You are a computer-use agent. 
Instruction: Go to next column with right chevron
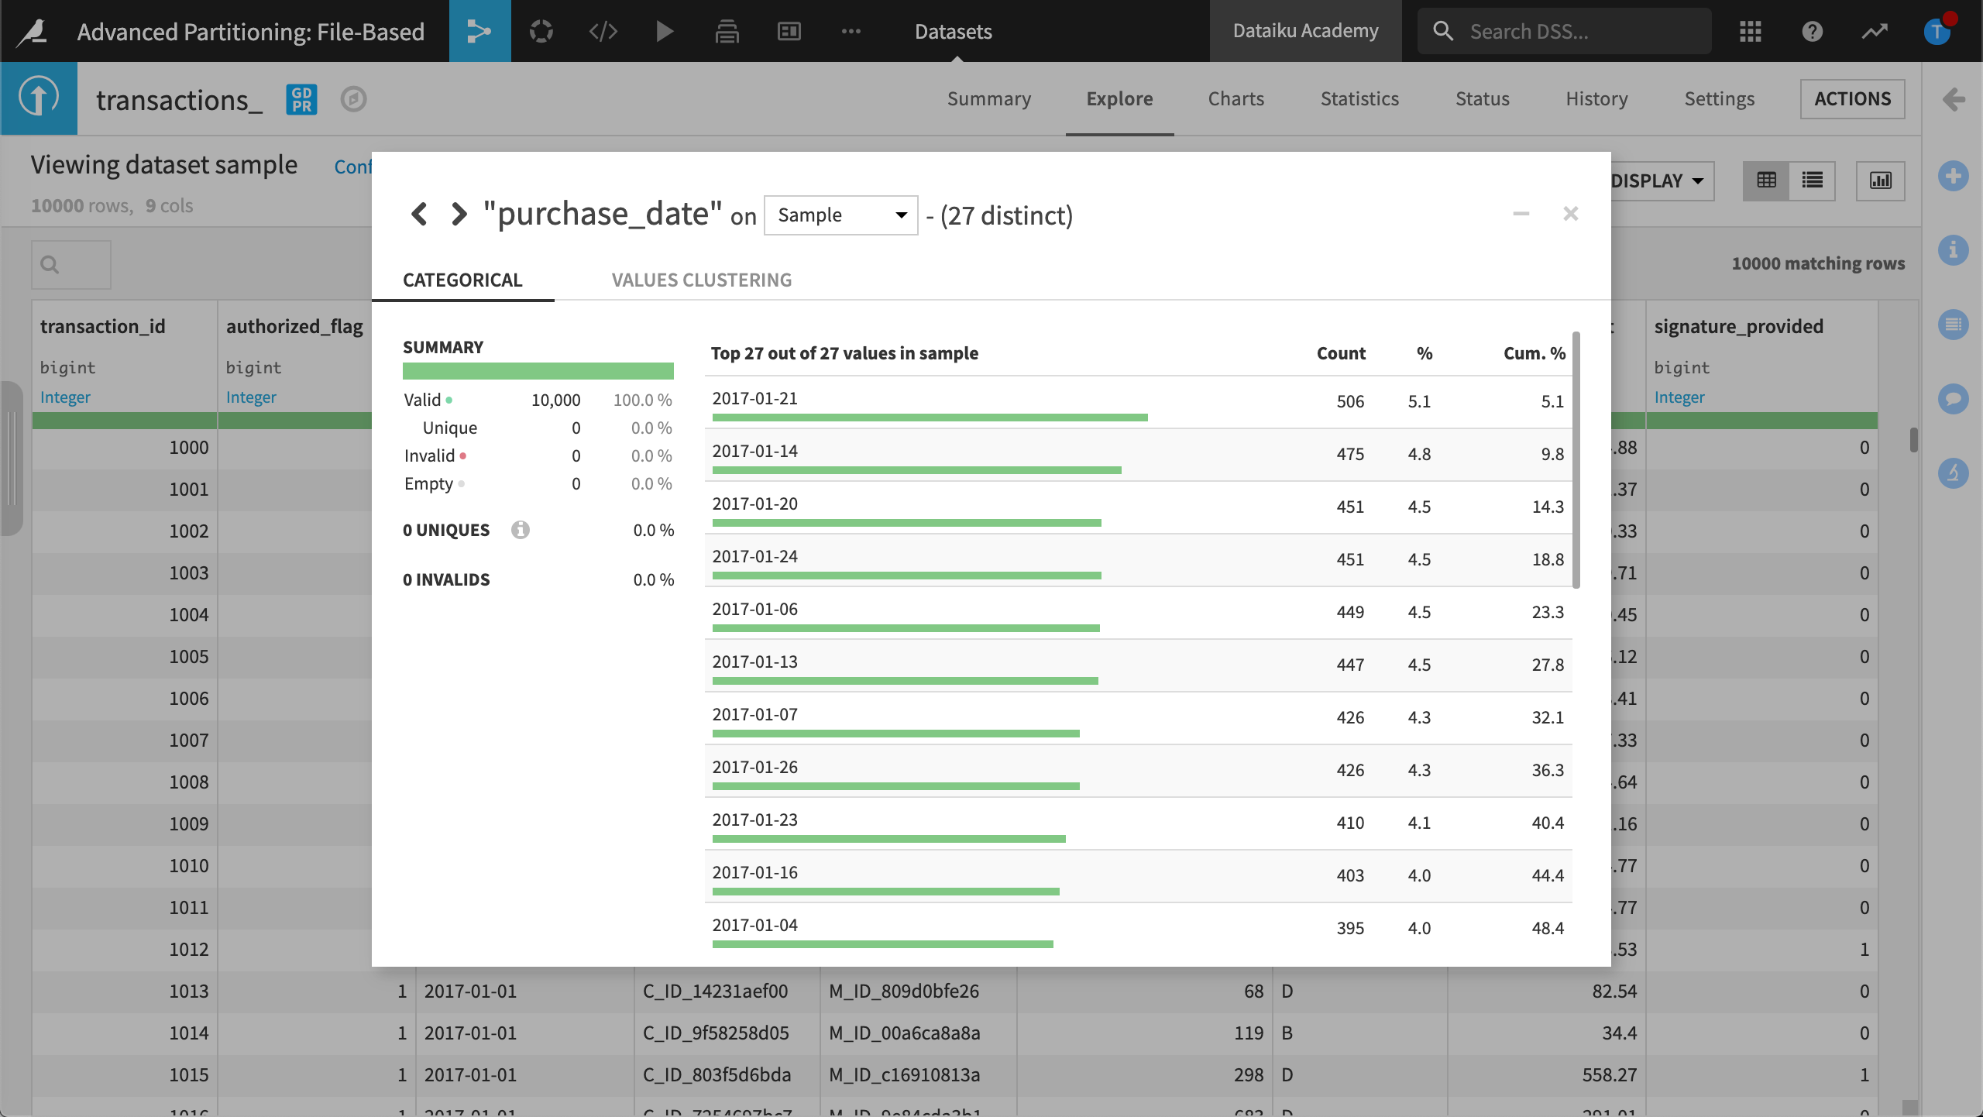pos(459,213)
